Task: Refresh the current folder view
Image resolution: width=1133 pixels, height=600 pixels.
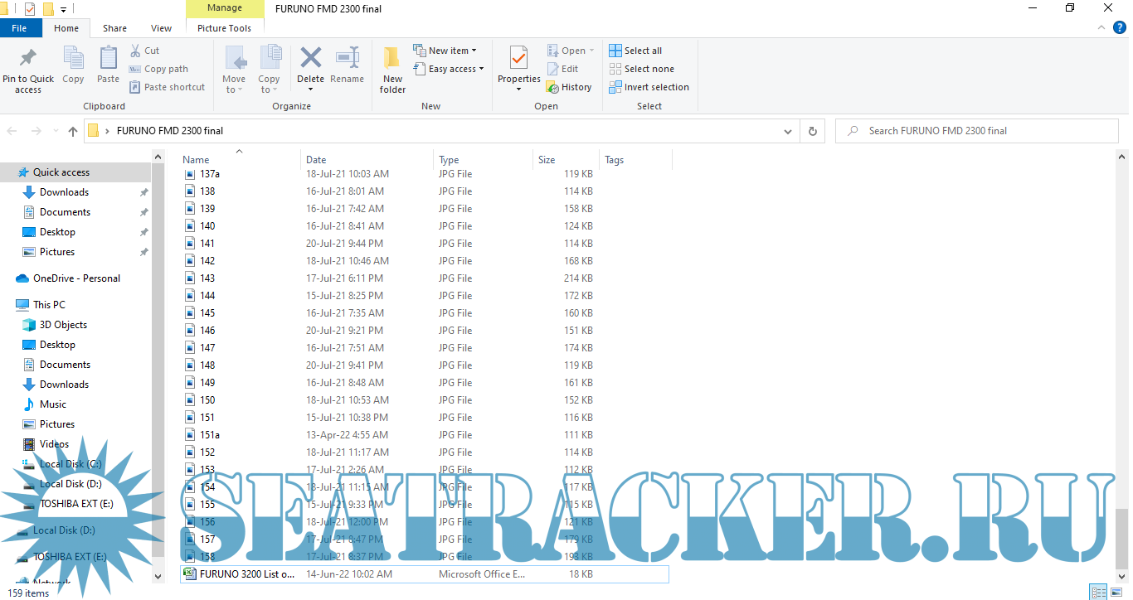Action: [812, 131]
